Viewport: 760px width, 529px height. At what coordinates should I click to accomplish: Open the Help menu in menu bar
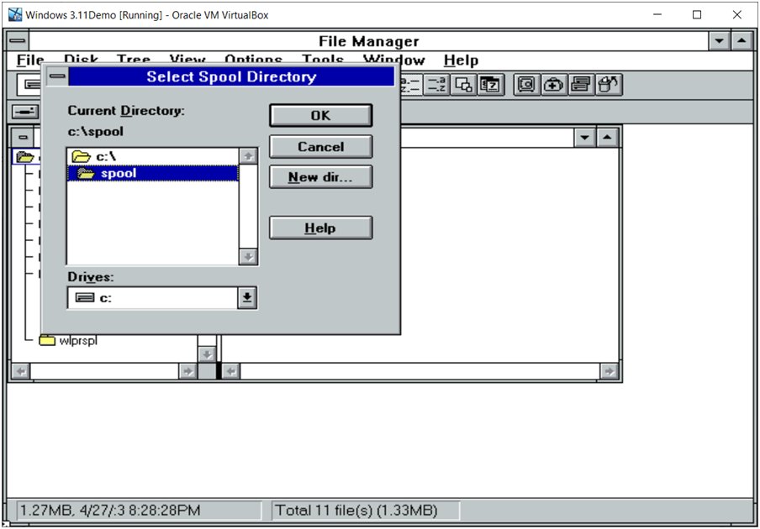pos(461,60)
